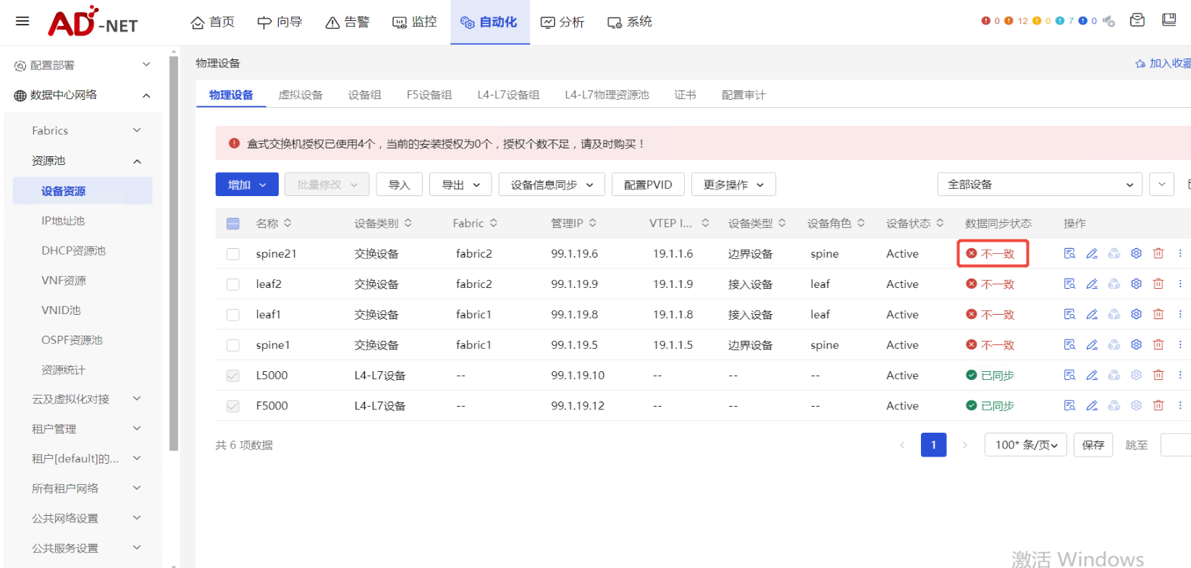
Task: Open the more options dots for L5000
Action: click(1180, 375)
